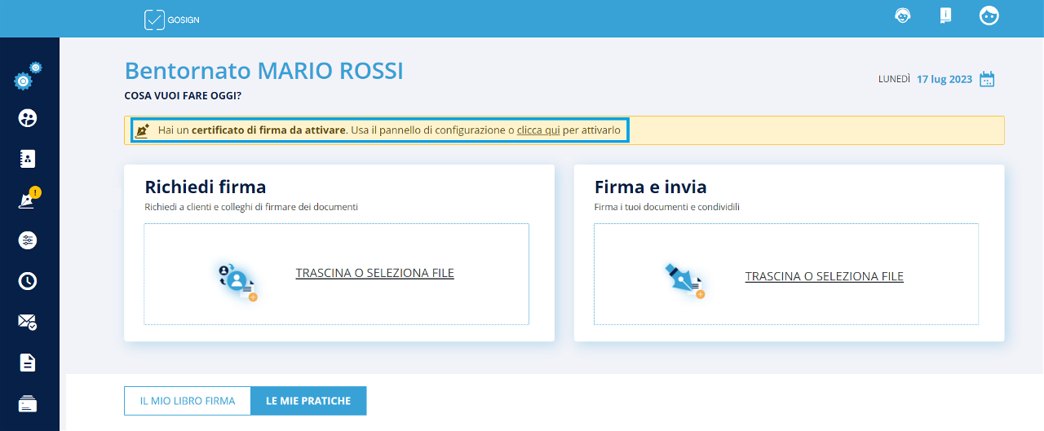Screen dimensions: 1044x431
Task: Open the archive drawer sidebar icon
Action: pyautogui.click(x=28, y=403)
